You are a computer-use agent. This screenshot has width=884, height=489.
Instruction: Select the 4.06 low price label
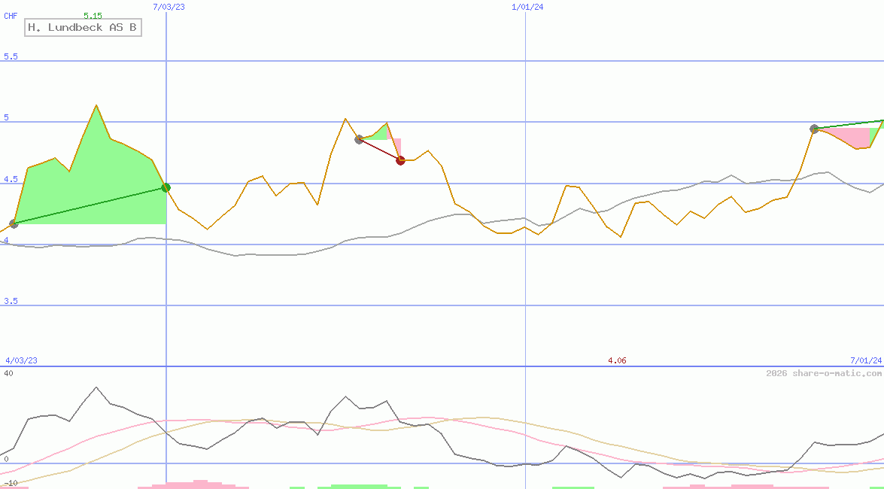click(x=617, y=360)
